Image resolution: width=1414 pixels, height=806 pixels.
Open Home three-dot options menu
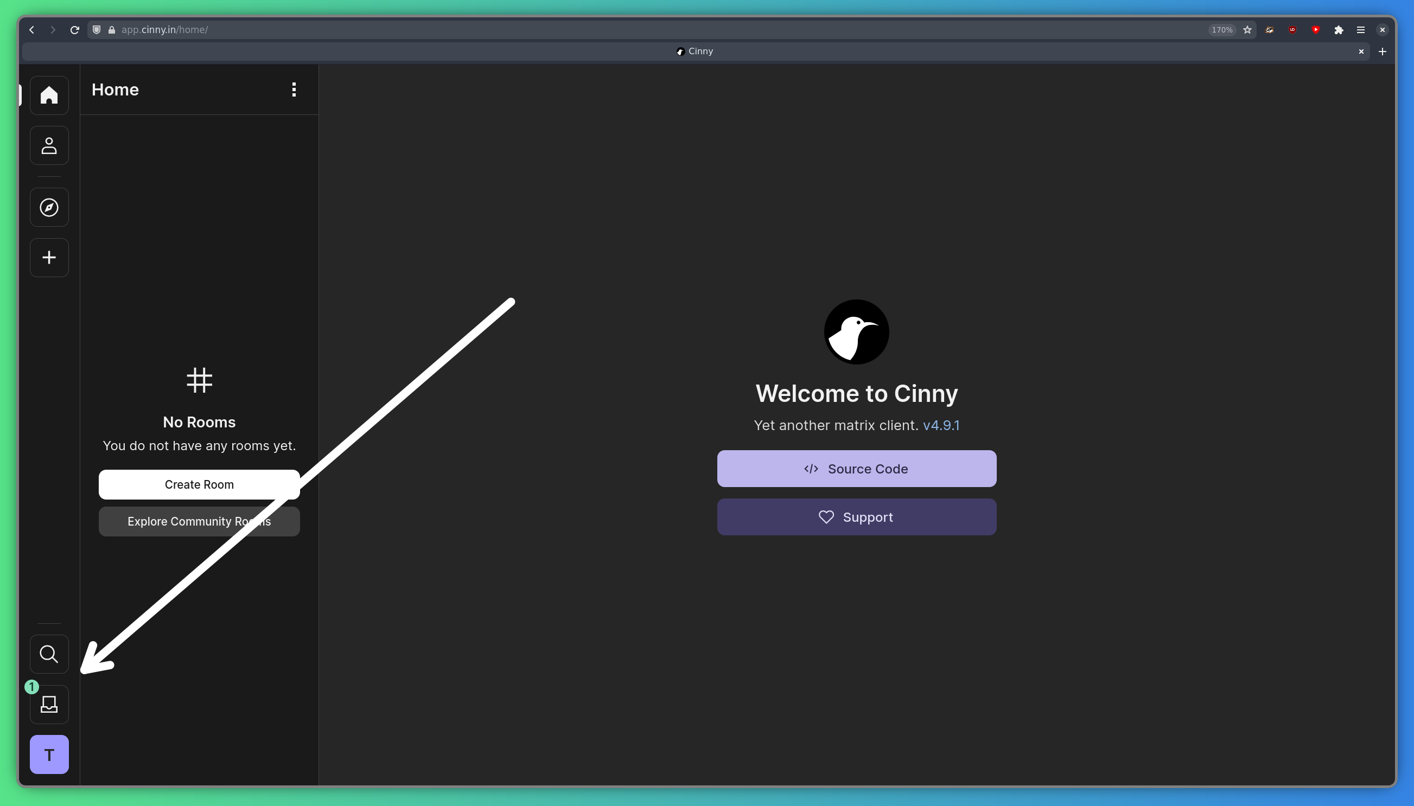tap(294, 89)
